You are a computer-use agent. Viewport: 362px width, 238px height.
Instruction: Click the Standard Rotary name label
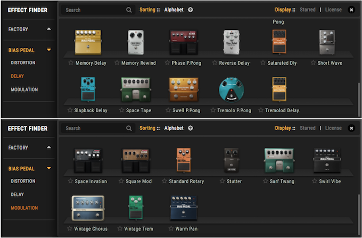coord(186,182)
